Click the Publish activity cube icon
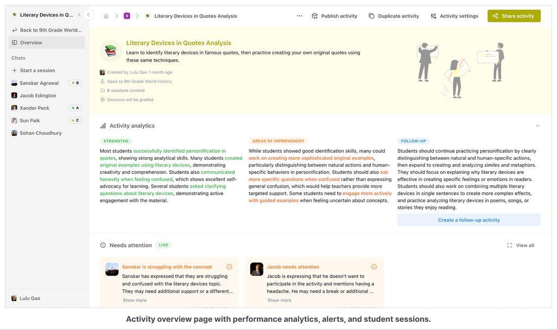557x330 pixels. click(x=315, y=16)
